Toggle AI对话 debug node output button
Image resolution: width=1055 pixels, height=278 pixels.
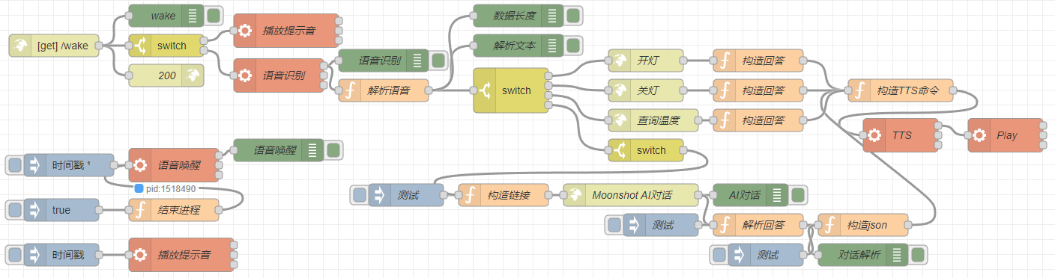pos(798,195)
